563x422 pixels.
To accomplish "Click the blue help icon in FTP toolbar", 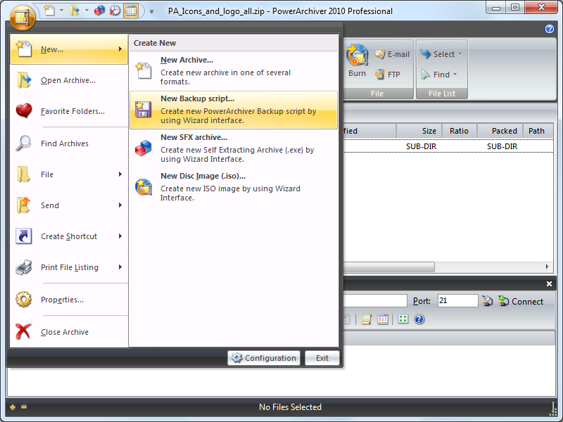I will [x=419, y=319].
